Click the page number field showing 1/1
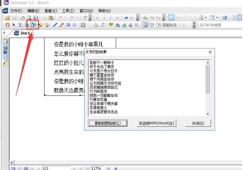This screenshot has width=243, height=170. [56, 168]
